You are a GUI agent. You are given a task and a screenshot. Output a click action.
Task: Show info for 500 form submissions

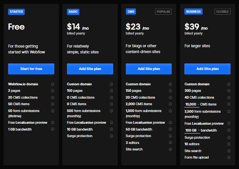[112, 111]
